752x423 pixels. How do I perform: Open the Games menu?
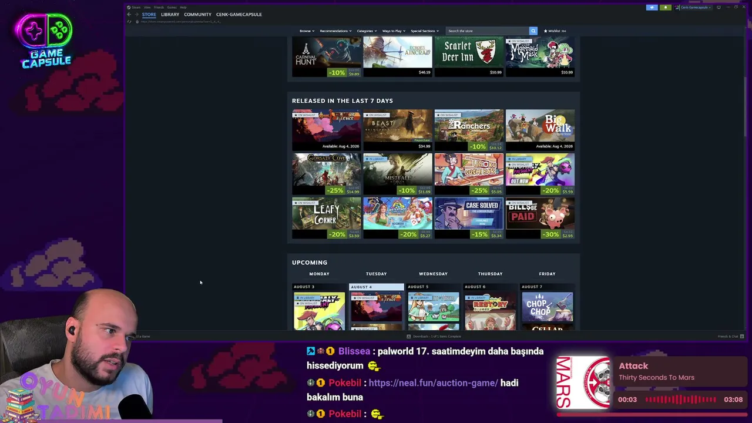point(172,7)
